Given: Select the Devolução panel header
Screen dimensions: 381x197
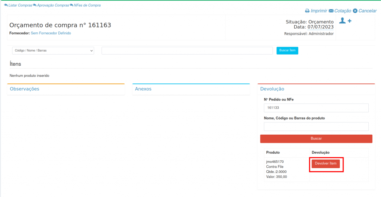Looking at the screenshot, I should coord(272,89).
